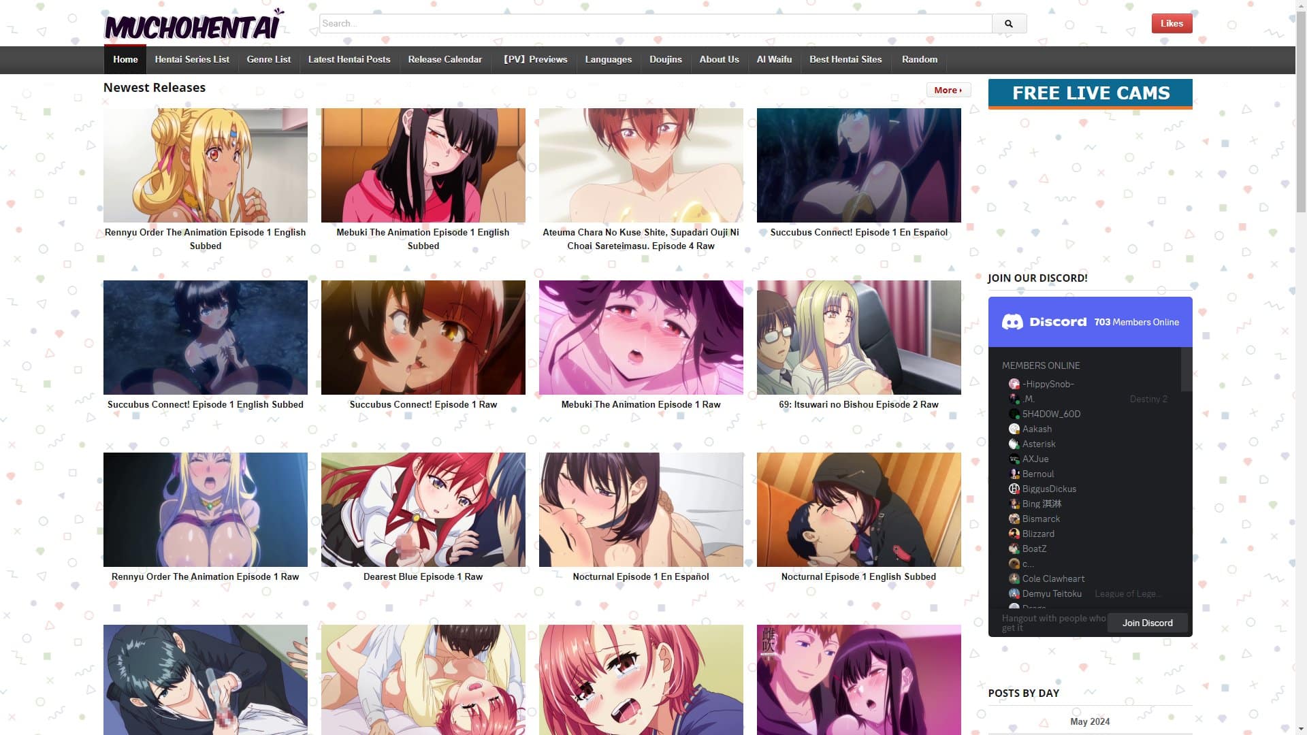Click the Join Discord button
This screenshot has height=735, width=1307.
(1148, 623)
